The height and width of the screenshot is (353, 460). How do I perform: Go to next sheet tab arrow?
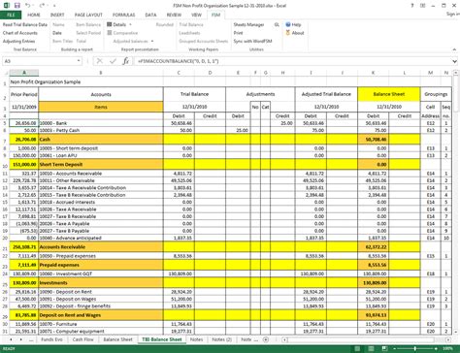pos(20,339)
